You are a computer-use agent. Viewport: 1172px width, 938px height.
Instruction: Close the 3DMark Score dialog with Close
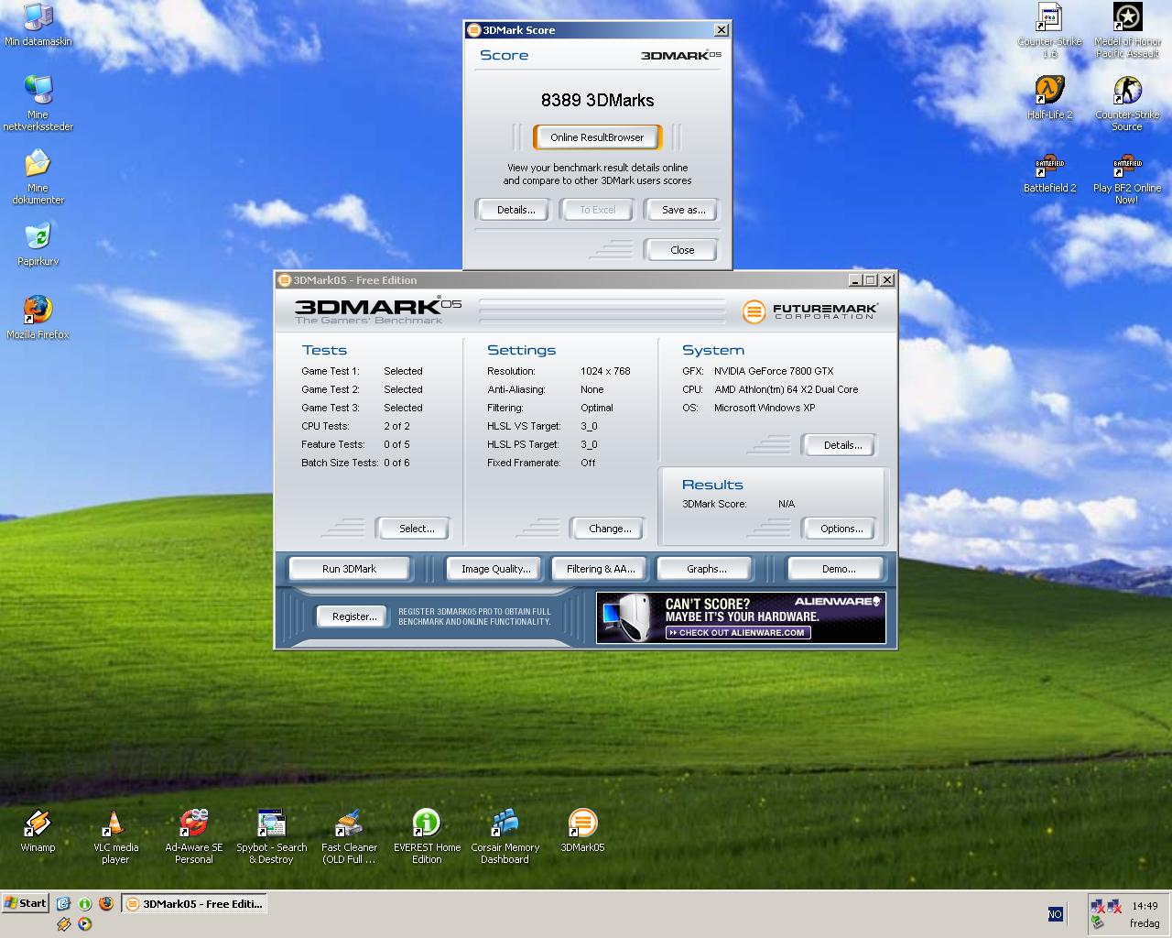(x=682, y=250)
